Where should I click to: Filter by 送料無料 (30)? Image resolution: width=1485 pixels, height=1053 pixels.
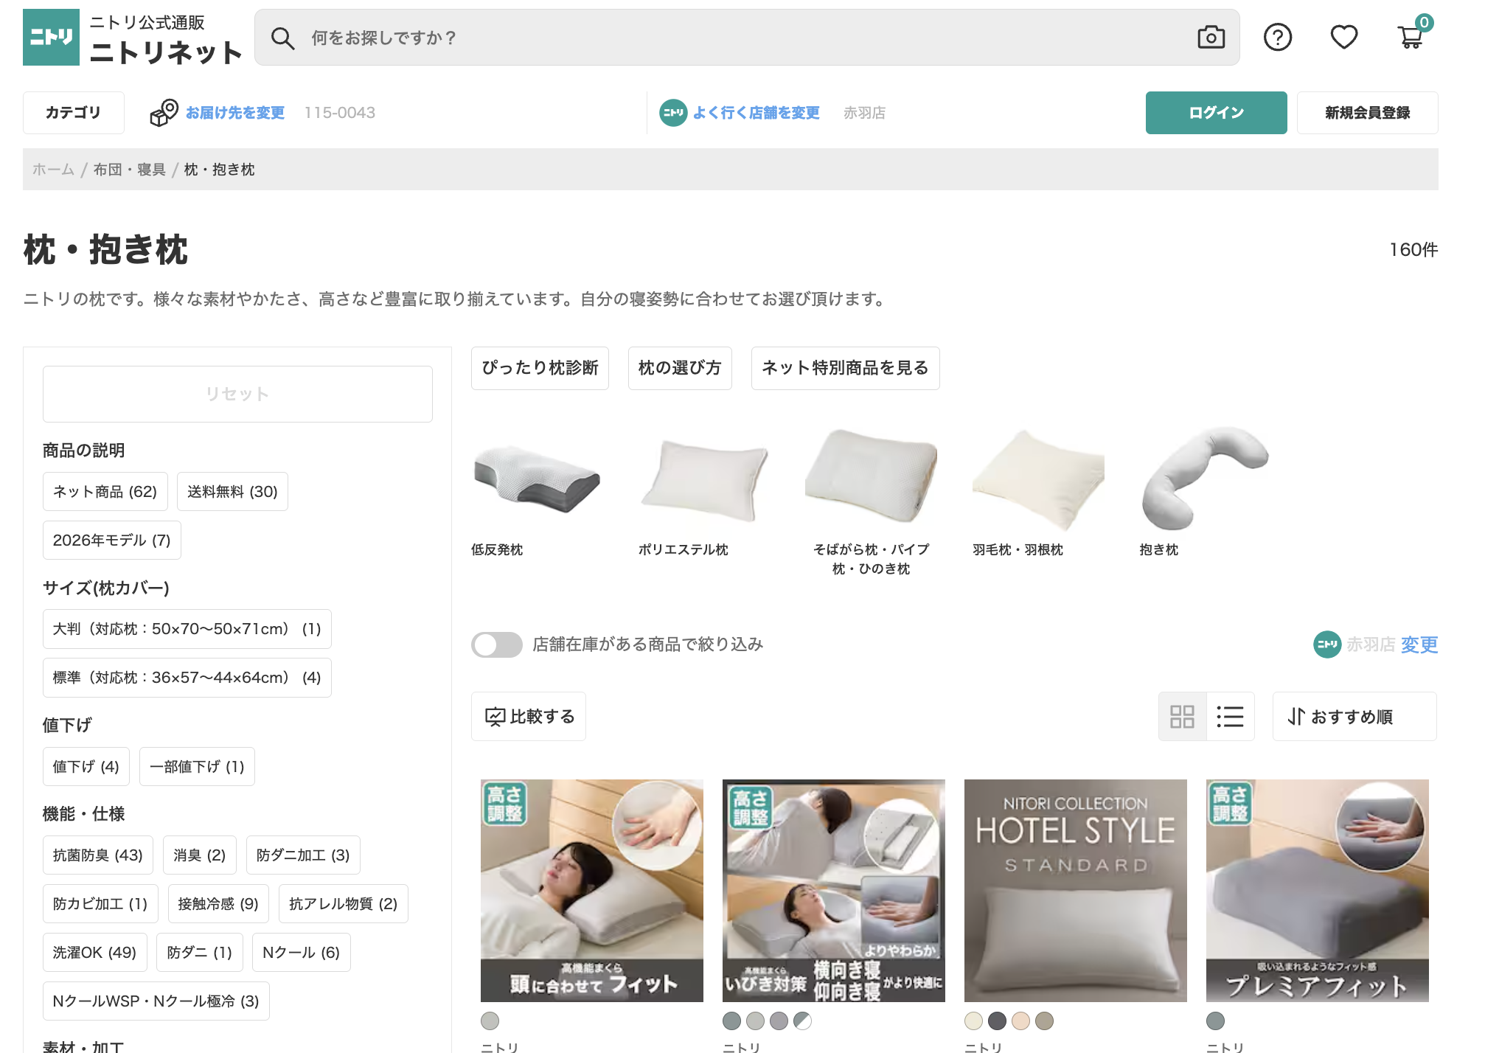[232, 492]
